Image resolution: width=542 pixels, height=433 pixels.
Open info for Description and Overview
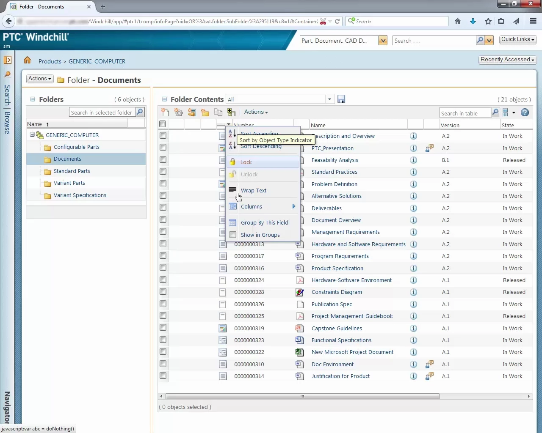[414, 136]
